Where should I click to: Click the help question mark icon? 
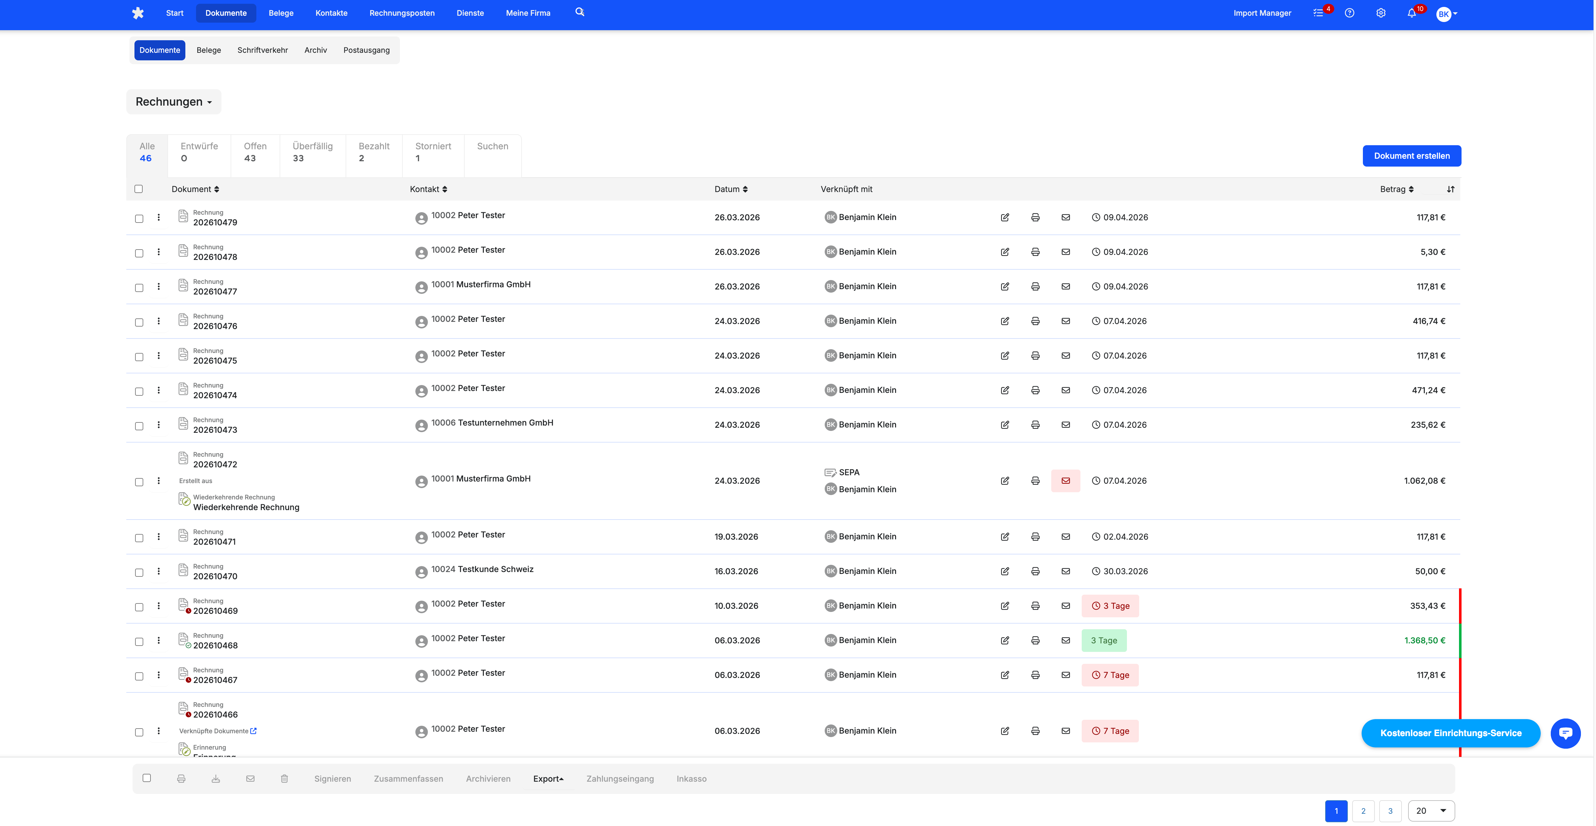tap(1349, 13)
